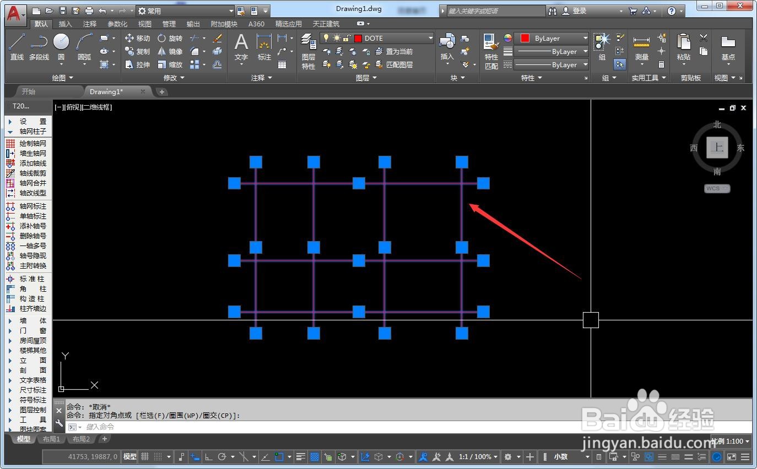
Task: Click the Stretch (拉伸) tool
Action: point(137,64)
